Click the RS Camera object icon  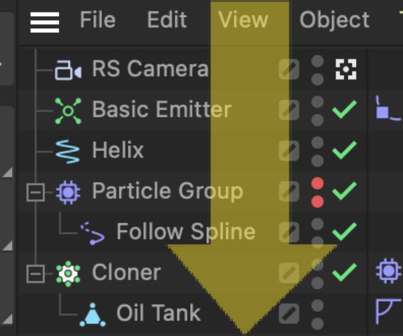[68, 70]
